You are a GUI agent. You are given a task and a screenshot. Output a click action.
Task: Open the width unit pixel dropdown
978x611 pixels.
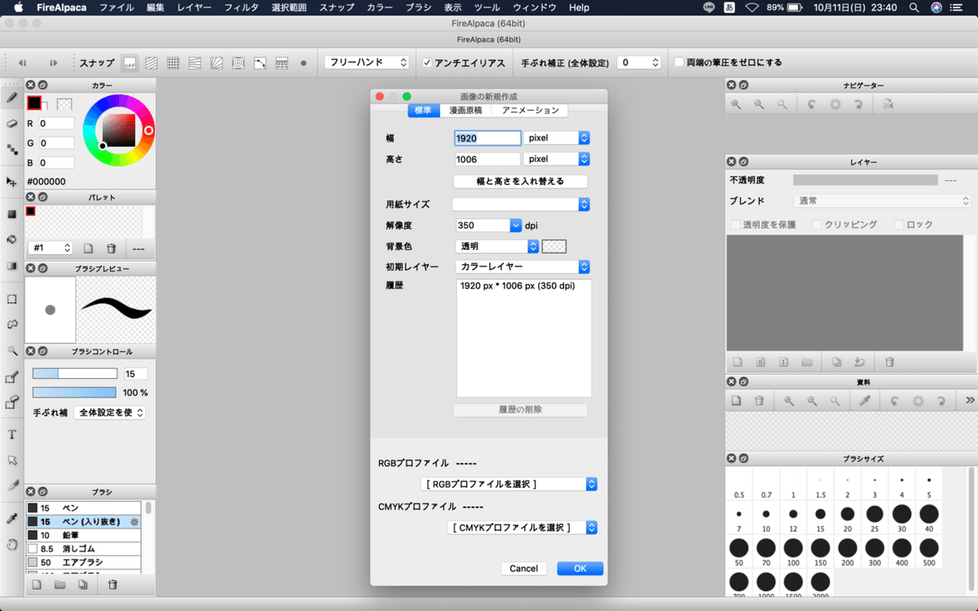point(557,138)
